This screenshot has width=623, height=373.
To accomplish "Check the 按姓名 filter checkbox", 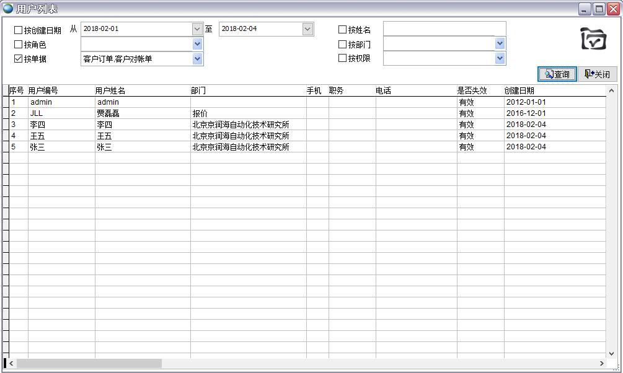I will click(x=342, y=30).
